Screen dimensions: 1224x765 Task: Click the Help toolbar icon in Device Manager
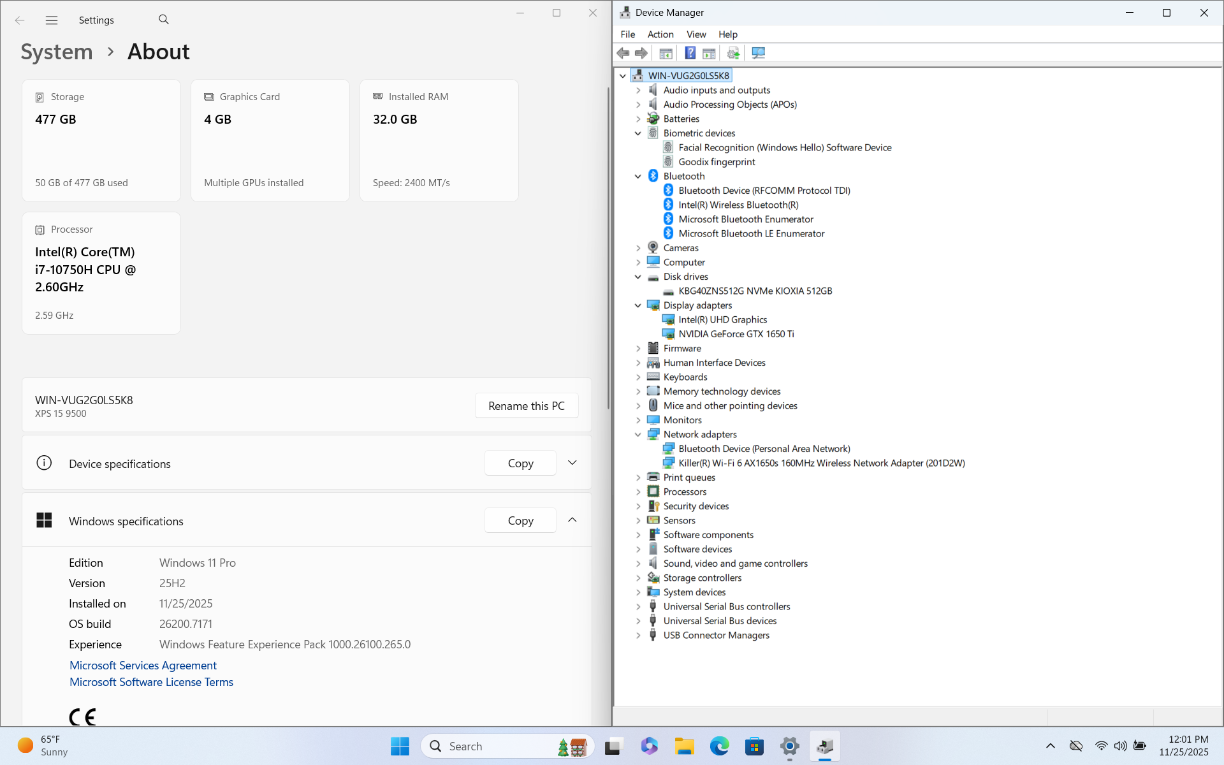click(x=690, y=54)
